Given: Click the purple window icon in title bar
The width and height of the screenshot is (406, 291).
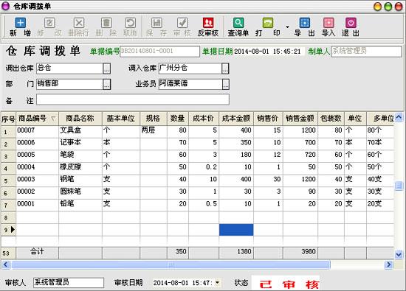Looking at the screenshot, I should (x=6, y=6).
